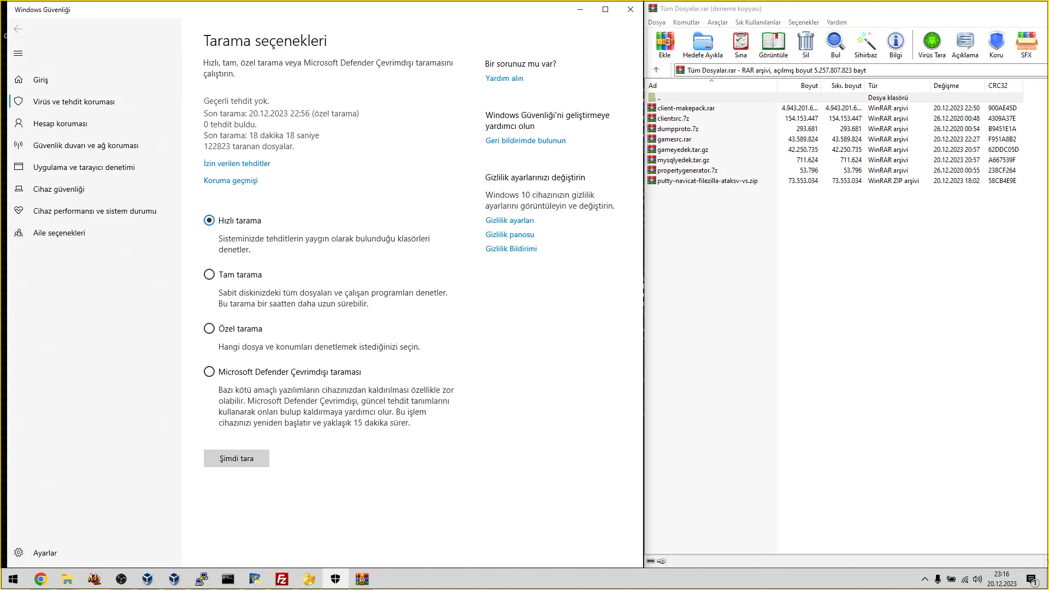1049x590 pixels.
Task: Click the Şimdi tara button
Action: pyautogui.click(x=237, y=458)
